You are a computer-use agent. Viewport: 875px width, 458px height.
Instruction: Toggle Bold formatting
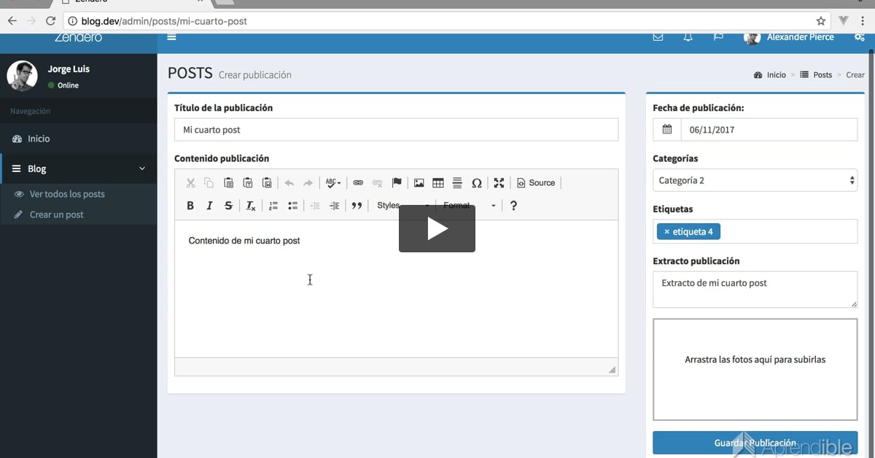click(x=190, y=206)
